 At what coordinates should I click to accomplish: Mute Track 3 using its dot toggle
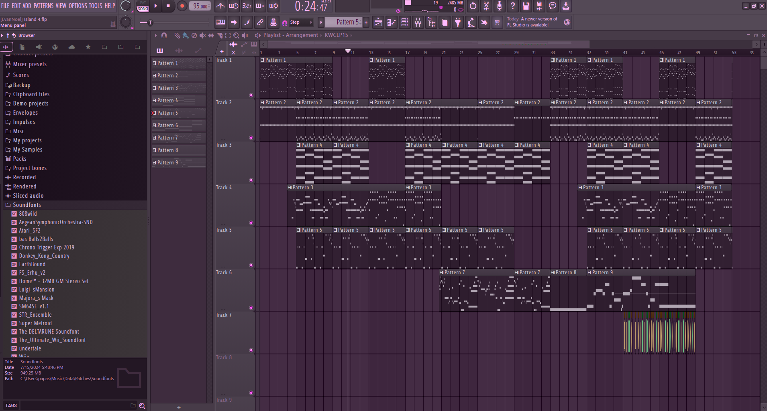click(x=251, y=180)
